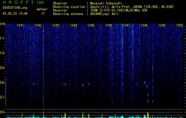Click the 0.9 frequency axis label

pyautogui.click(x=2, y=68)
